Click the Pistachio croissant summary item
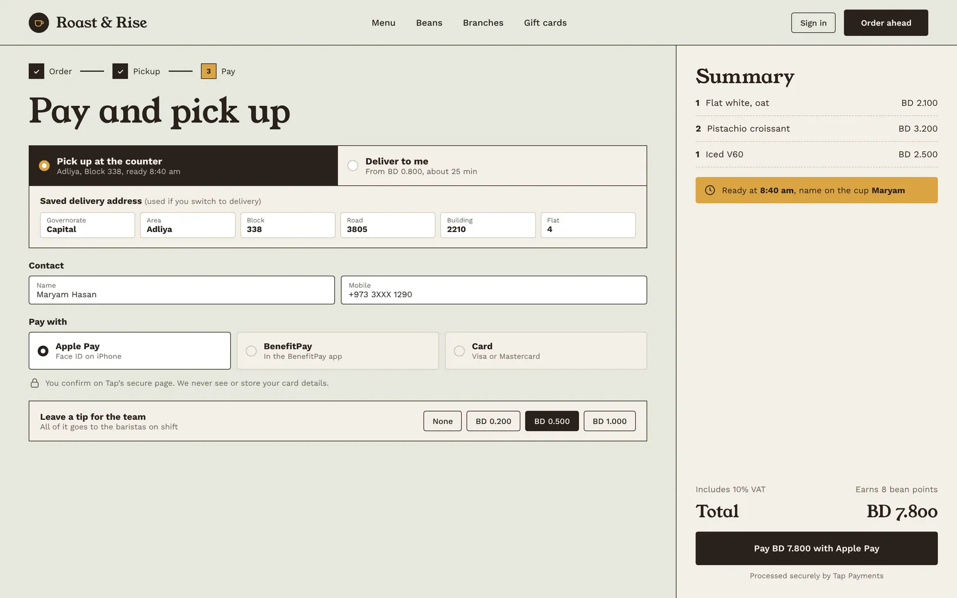The width and height of the screenshot is (957, 598). 816,129
